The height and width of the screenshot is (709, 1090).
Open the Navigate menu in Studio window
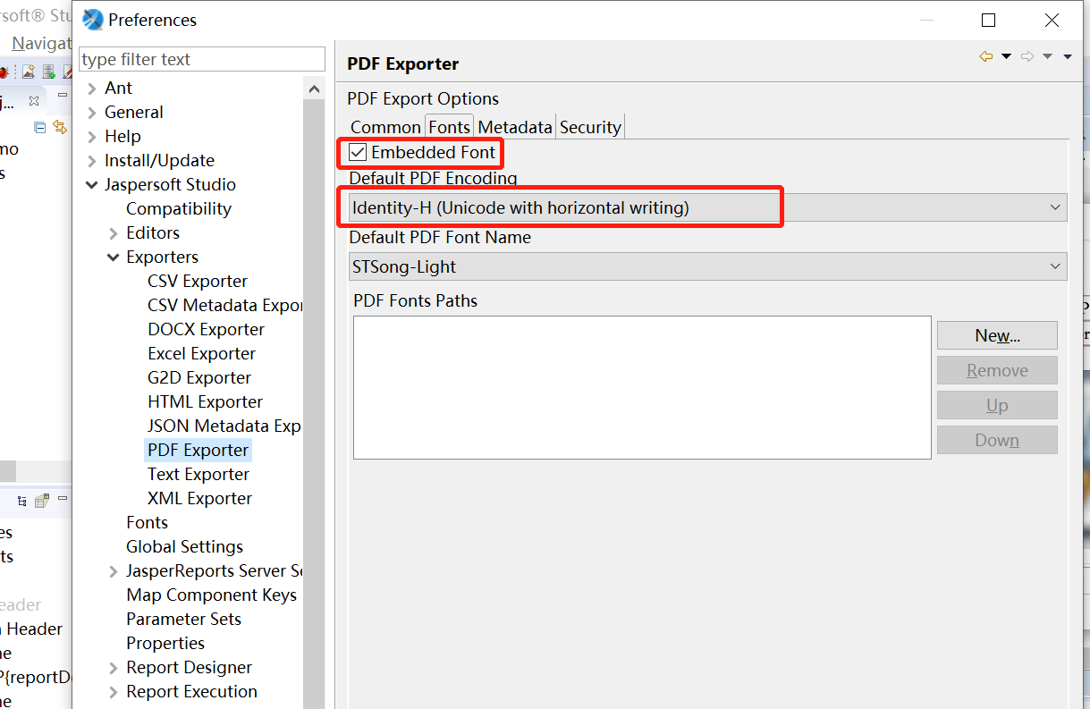click(x=41, y=43)
